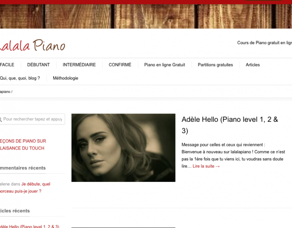The height and width of the screenshot is (228, 292).
Task: Click the Lalala Piano logo
Action: pyautogui.click(x=32, y=45)
